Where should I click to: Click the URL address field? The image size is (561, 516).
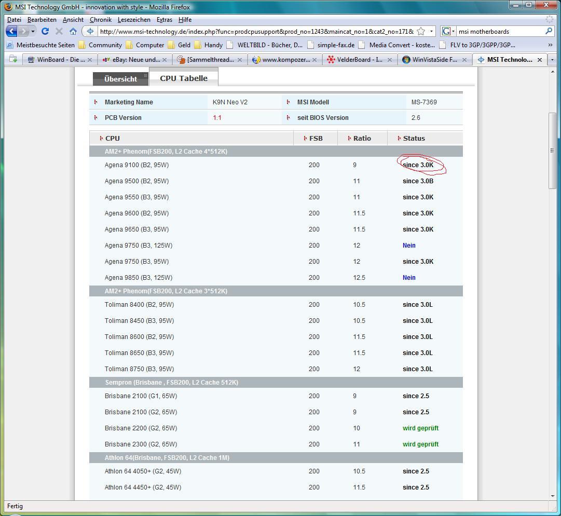click(x=256, y=32)
